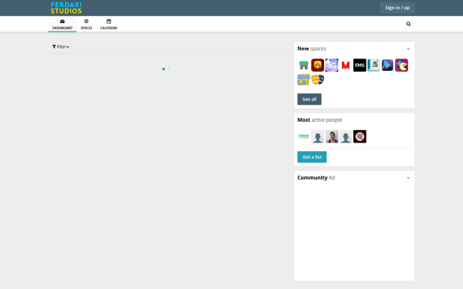Open the black and red kanji avatar
463x289 pixels.
pyautogui.click(x=360, y=136)
